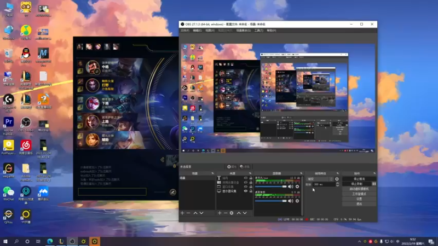The height and width of the screenshot is (246, 438).
Task: Click the 退出 exit button in OBS
Action: 359,204
